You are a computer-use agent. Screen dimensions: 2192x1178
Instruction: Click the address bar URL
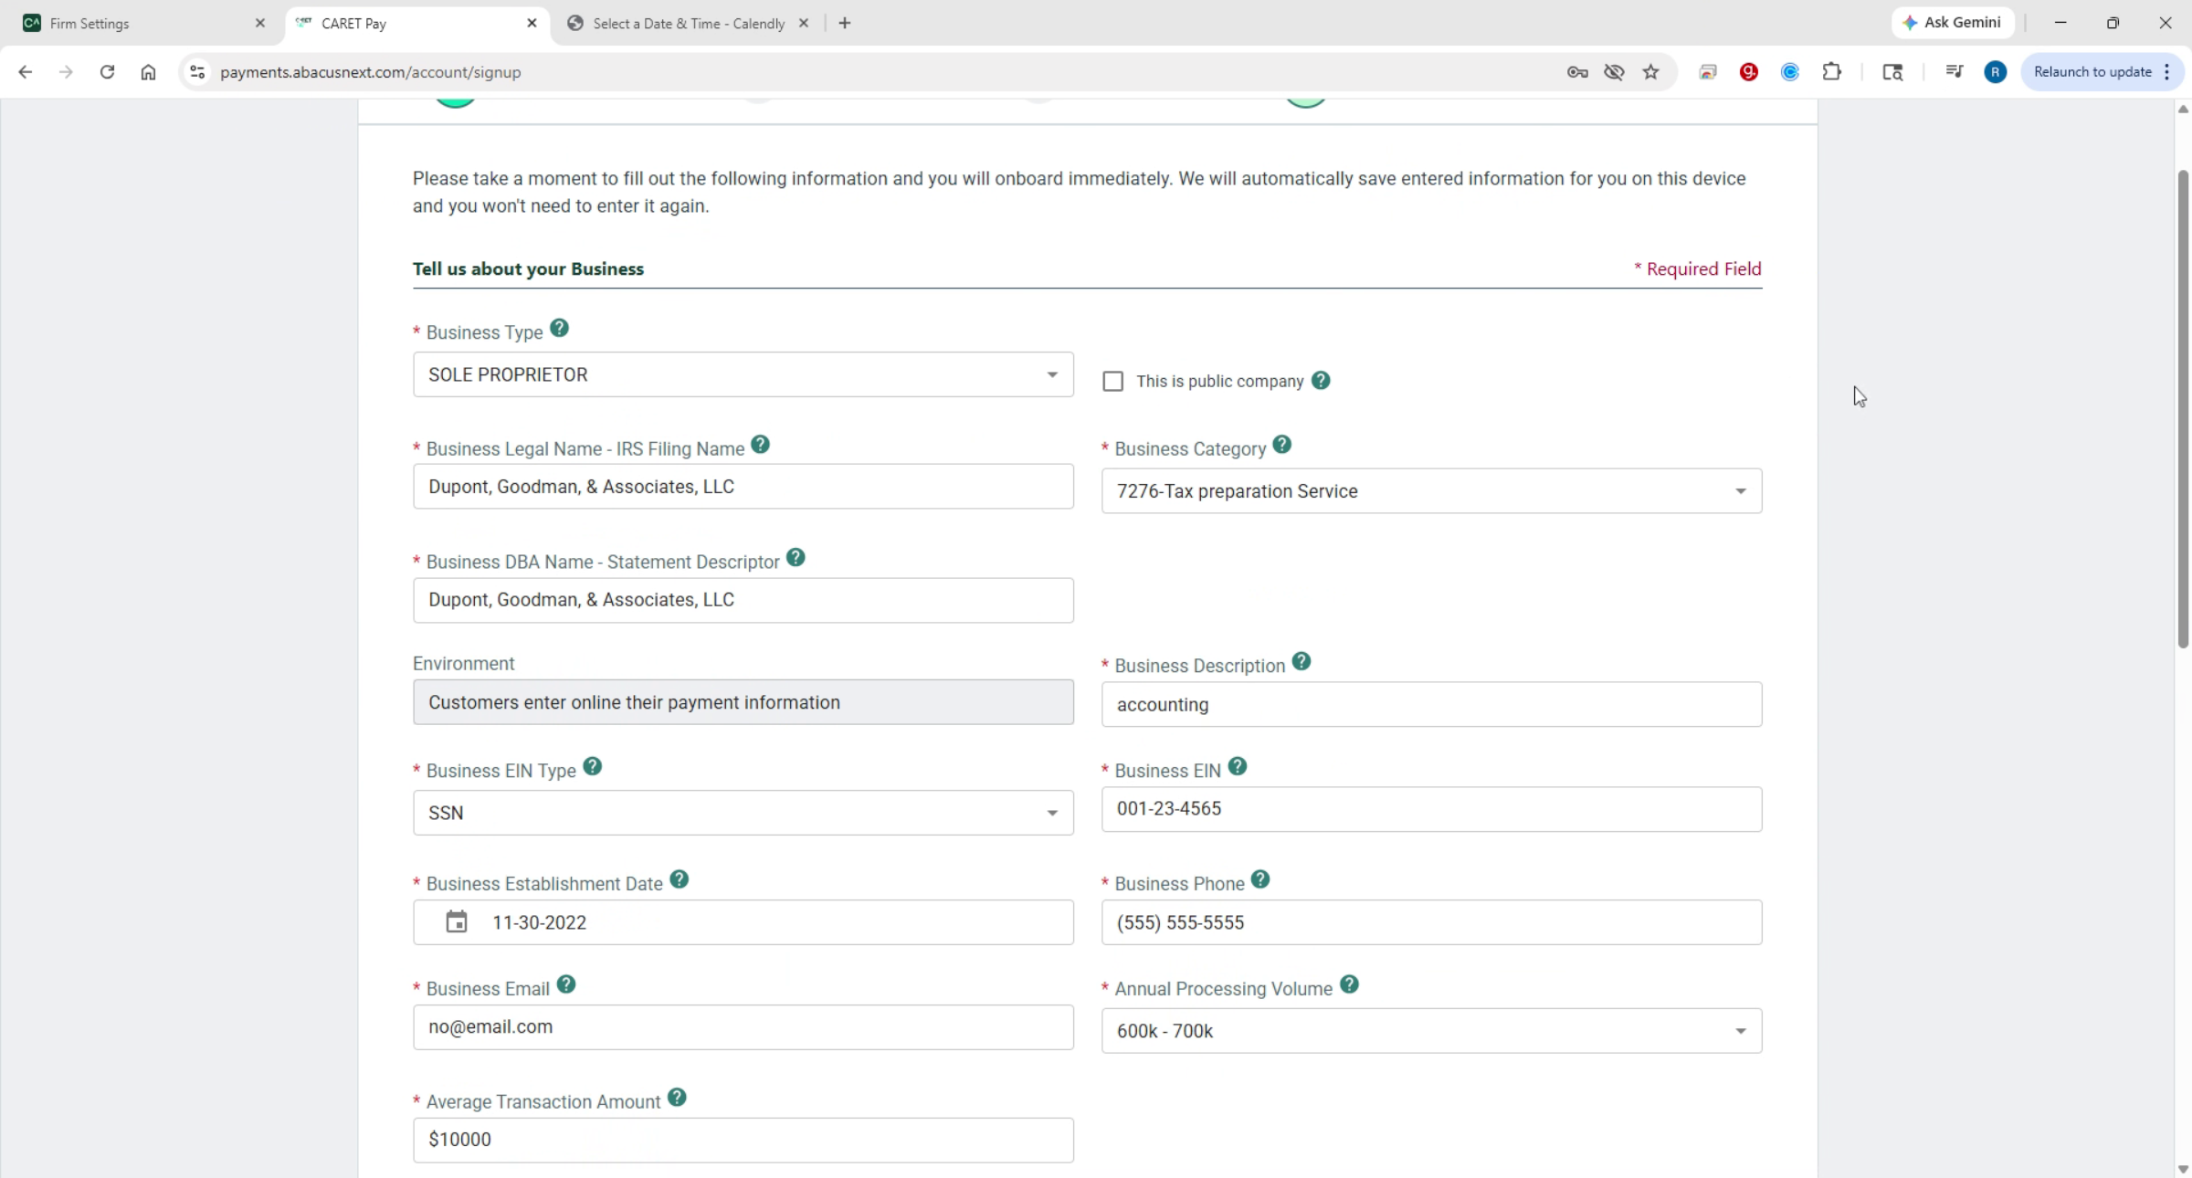370,72
